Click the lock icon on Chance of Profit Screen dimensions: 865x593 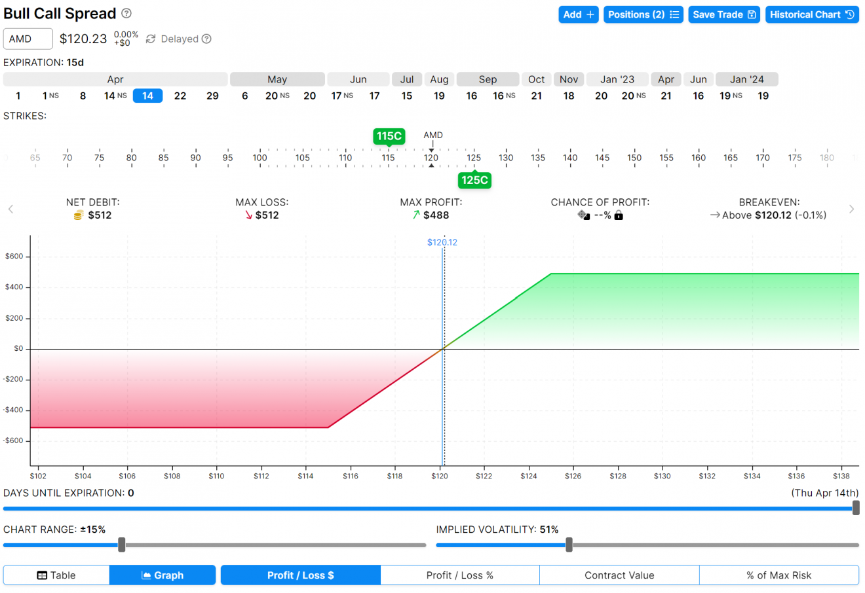pos(618,215)
